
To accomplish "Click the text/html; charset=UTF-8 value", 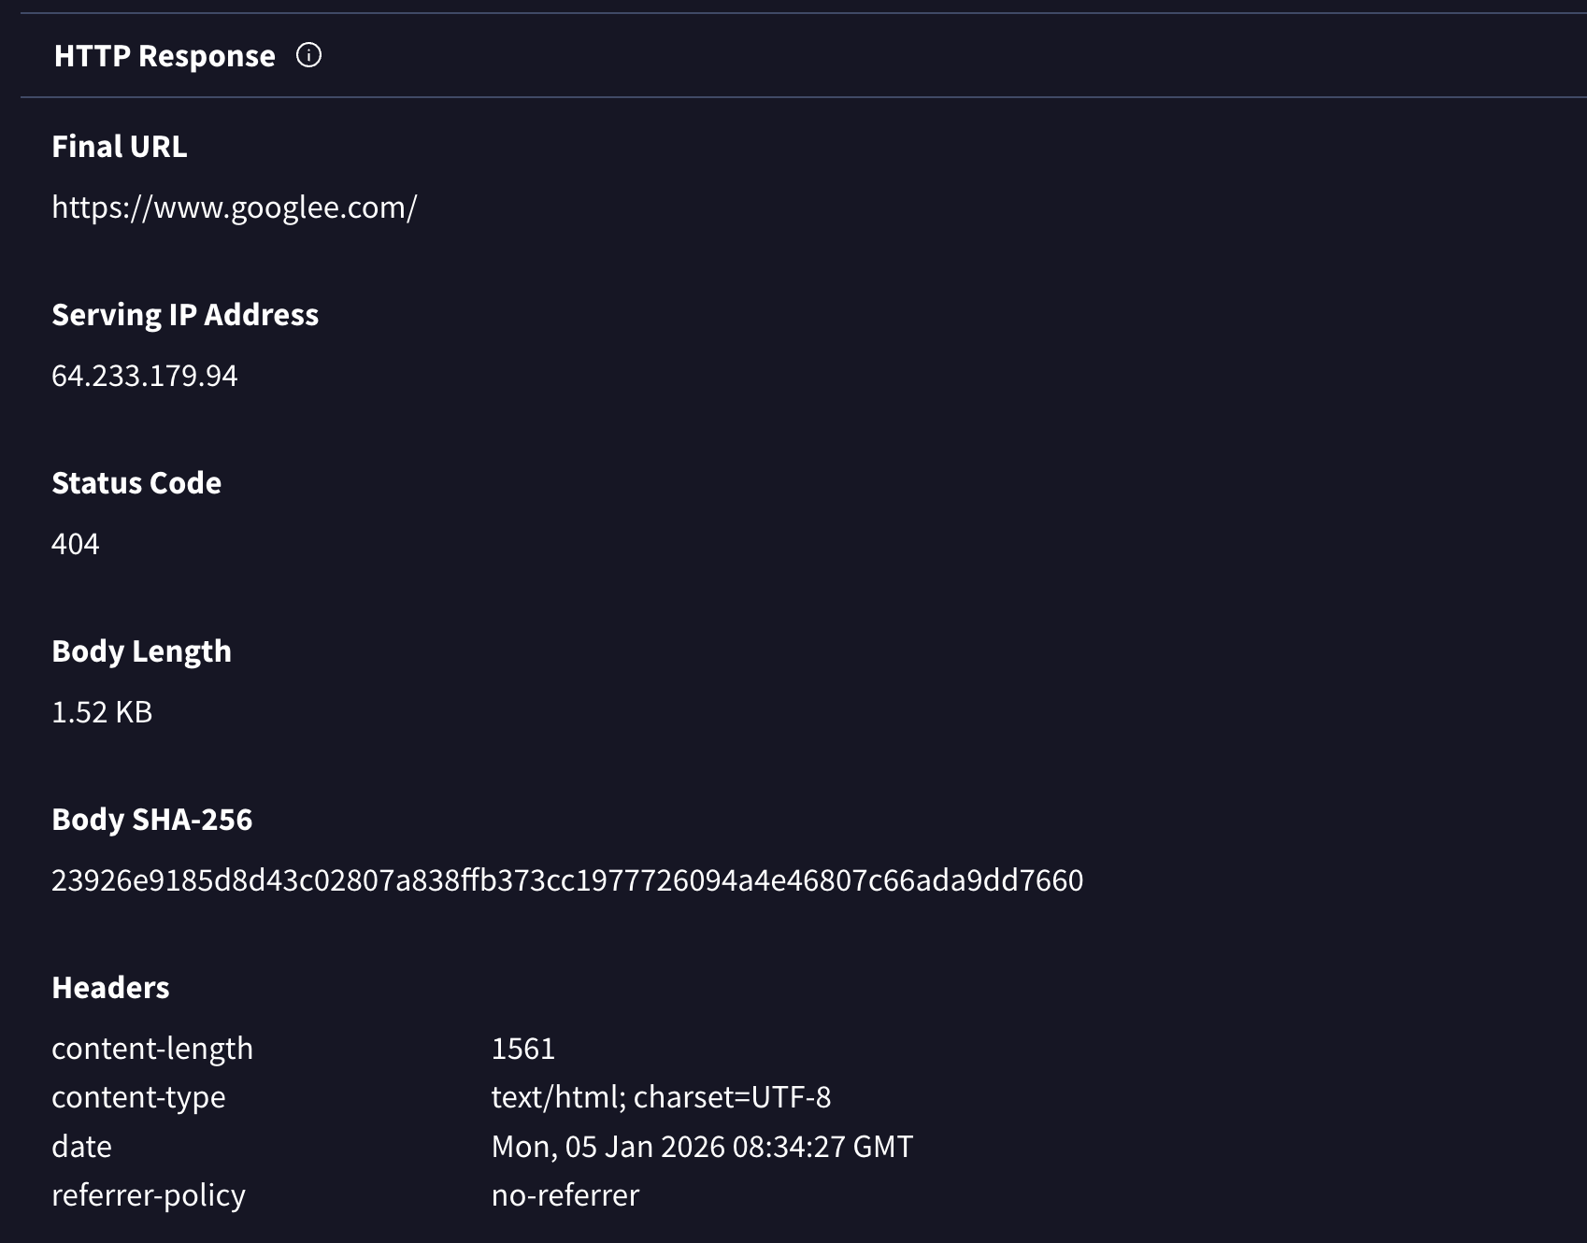I will pos(661,1097).
